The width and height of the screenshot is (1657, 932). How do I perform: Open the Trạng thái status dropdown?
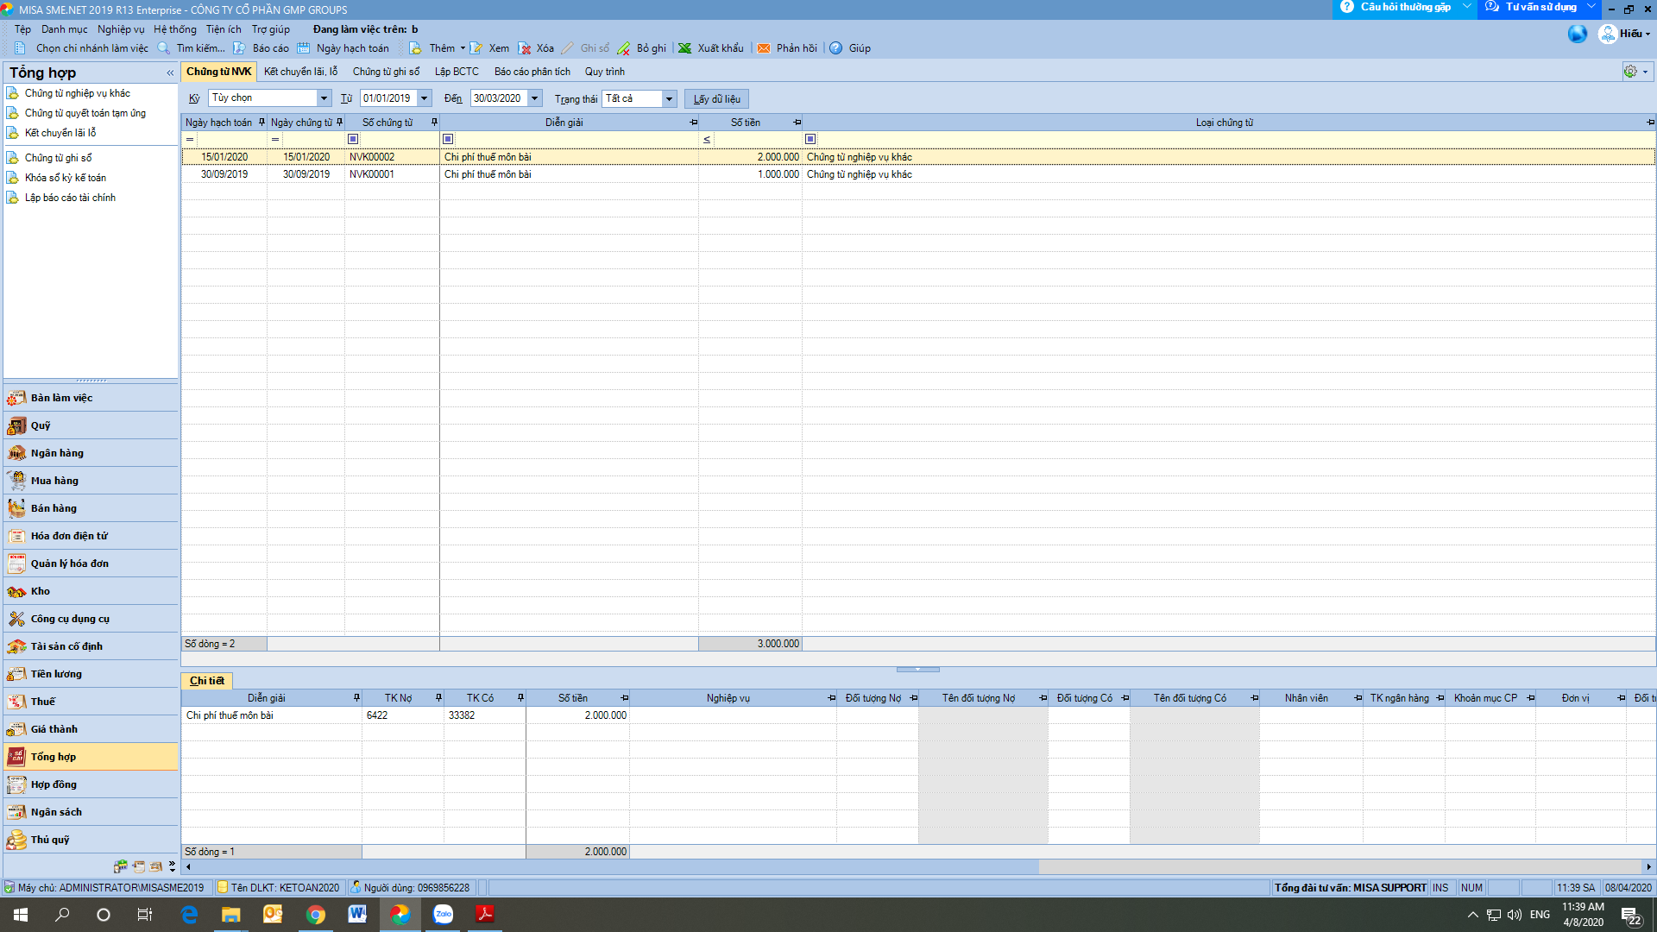(x=669, y=99)
